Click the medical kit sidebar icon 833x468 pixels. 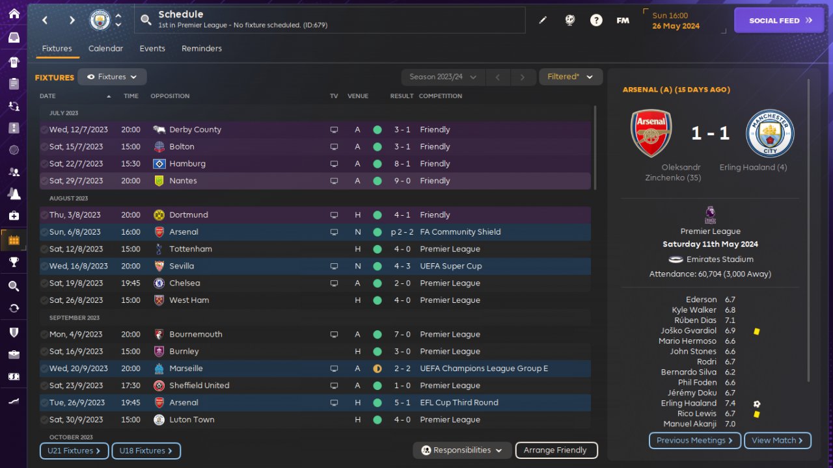point(14,215)
